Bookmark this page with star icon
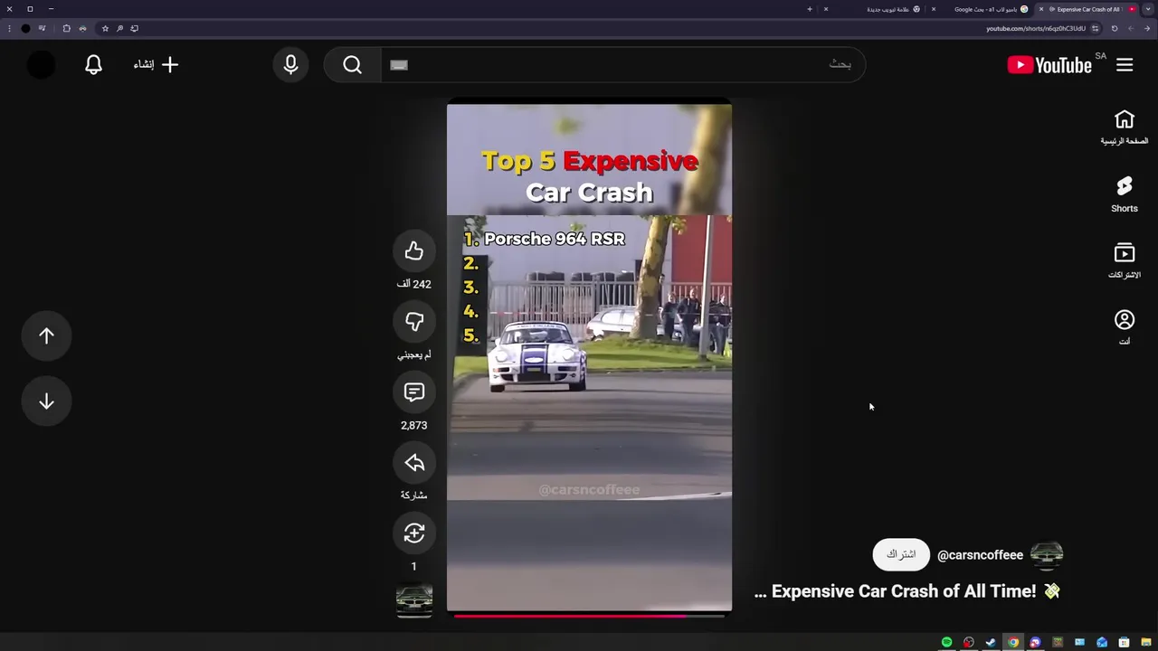Screen dimensions: 1158x651 [105, 28]
